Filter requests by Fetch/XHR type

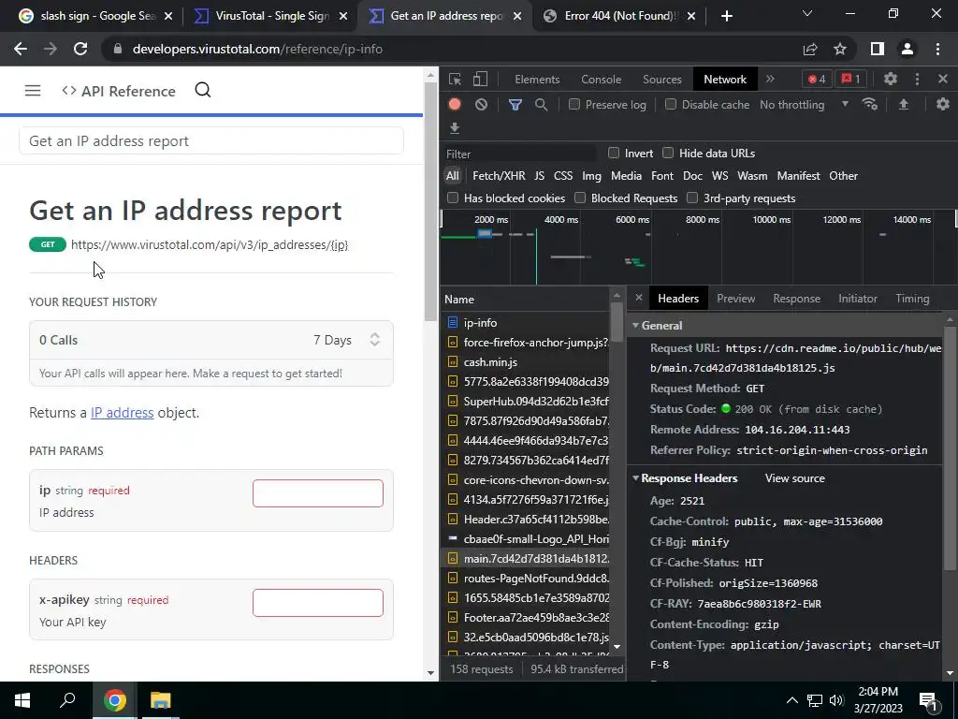pyautogui.click(x=499, y=175)
